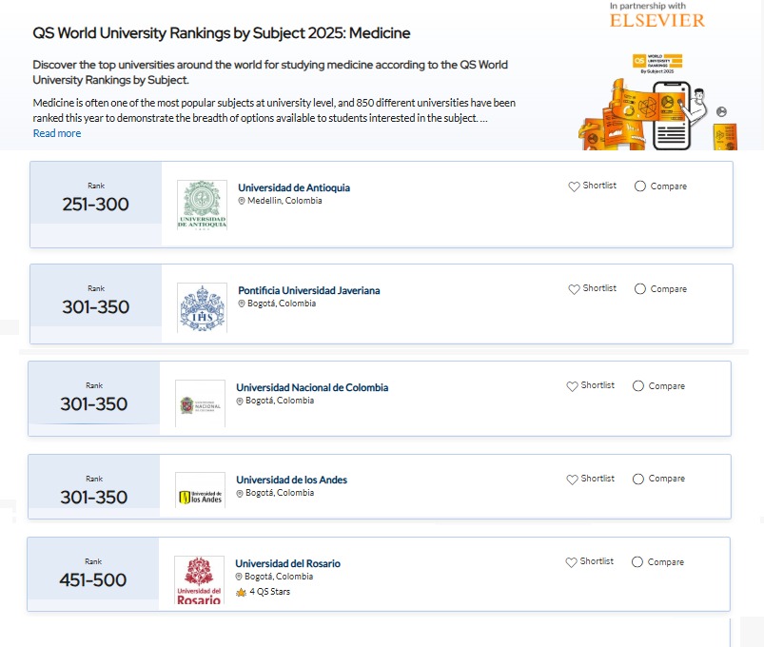764x647 pixels.
Task: Click the Universidad de los Andes logo
Action: coord(200,490)
